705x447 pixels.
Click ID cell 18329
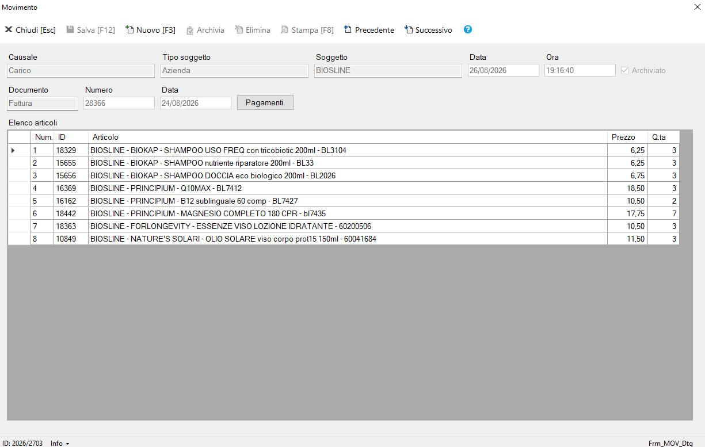pyautogui.click(x=71, y=150)
